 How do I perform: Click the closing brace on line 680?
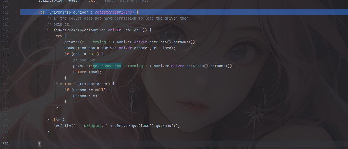pyautogui.click(x=39, y=144)
